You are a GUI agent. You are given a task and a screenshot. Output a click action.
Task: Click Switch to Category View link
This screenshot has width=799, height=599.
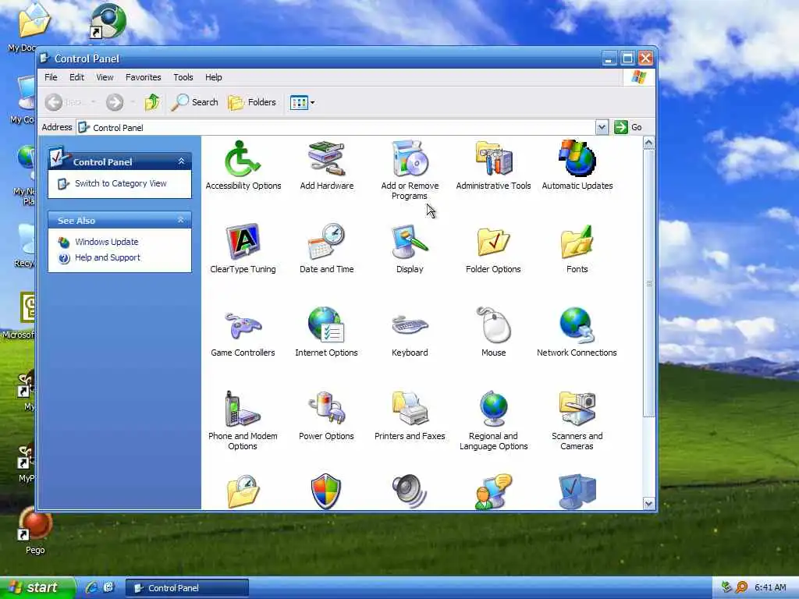[x=121, y=183]
